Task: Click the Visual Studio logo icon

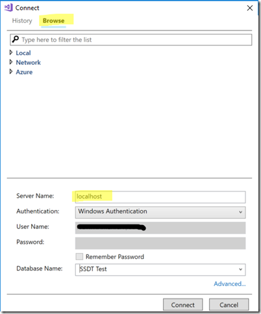Action: pyautogui.click(x=8, y=8)
